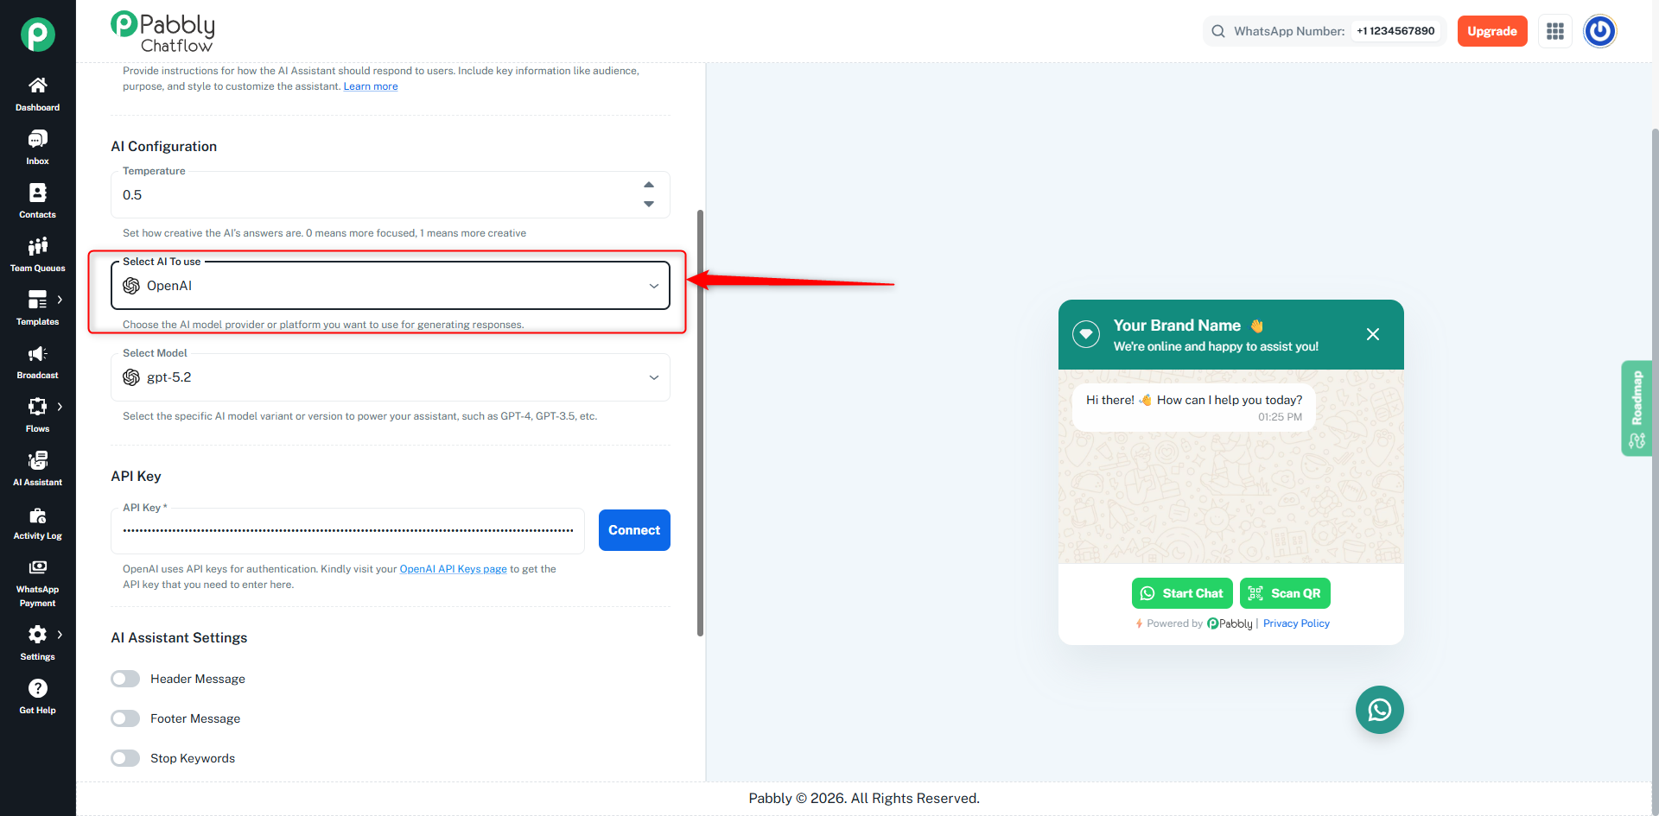Open the Broadcast megaphone icon
Screen dimensions: 1659x816
37,353
